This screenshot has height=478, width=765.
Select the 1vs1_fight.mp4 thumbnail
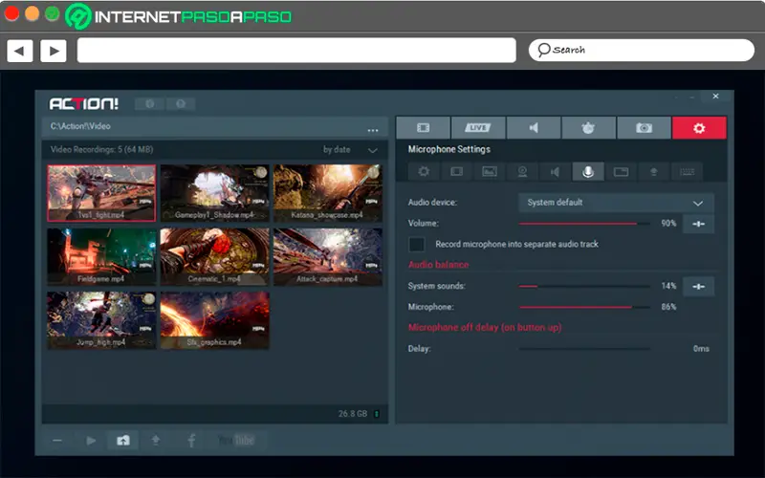tap(101, 193)
